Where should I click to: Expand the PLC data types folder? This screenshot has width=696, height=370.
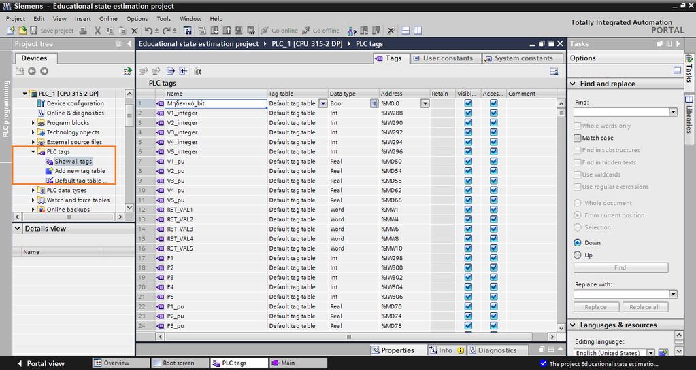(x=33, y=191)
